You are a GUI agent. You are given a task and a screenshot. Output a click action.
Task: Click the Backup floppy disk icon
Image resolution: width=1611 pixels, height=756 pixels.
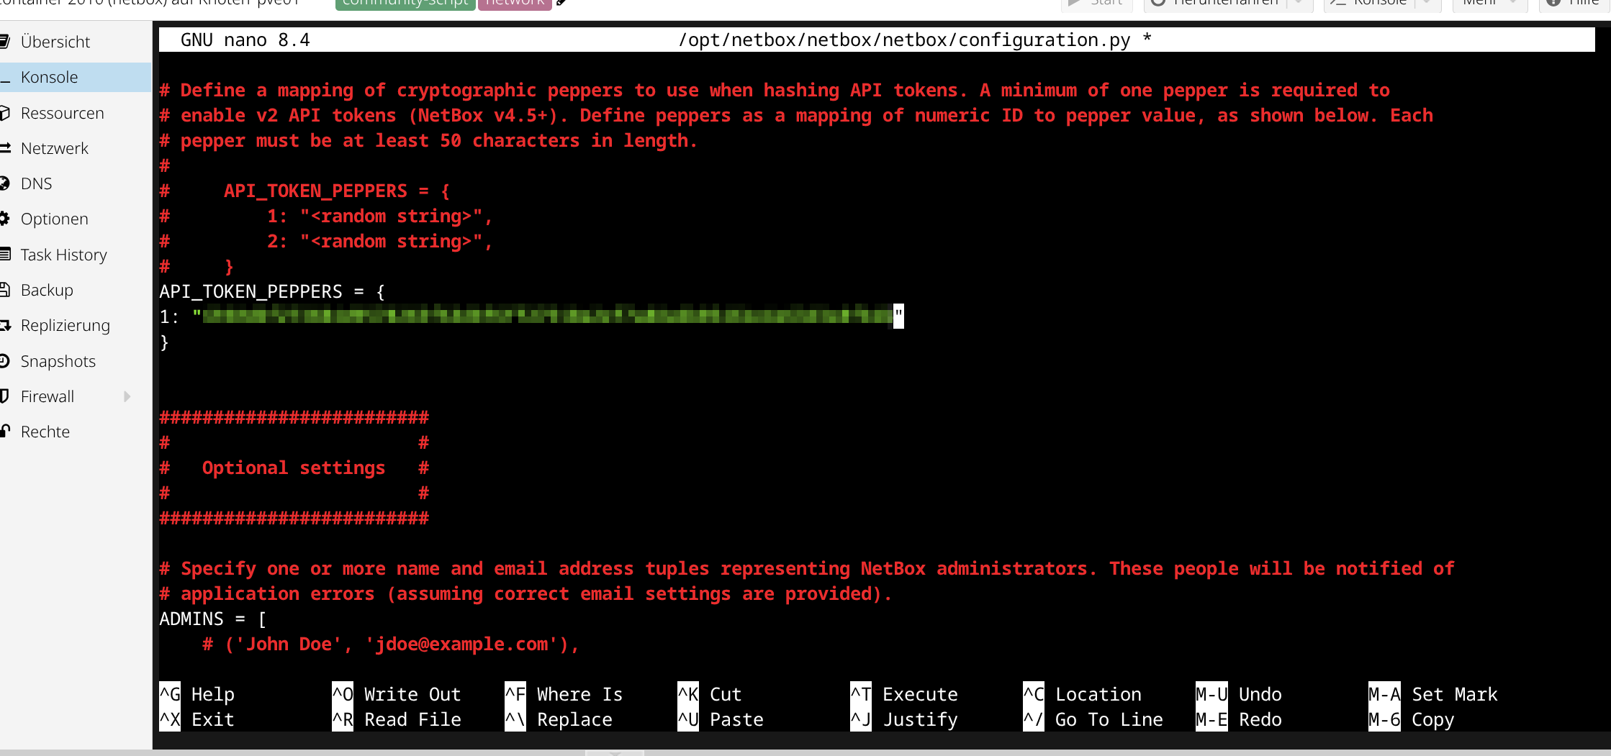(4, 289)
